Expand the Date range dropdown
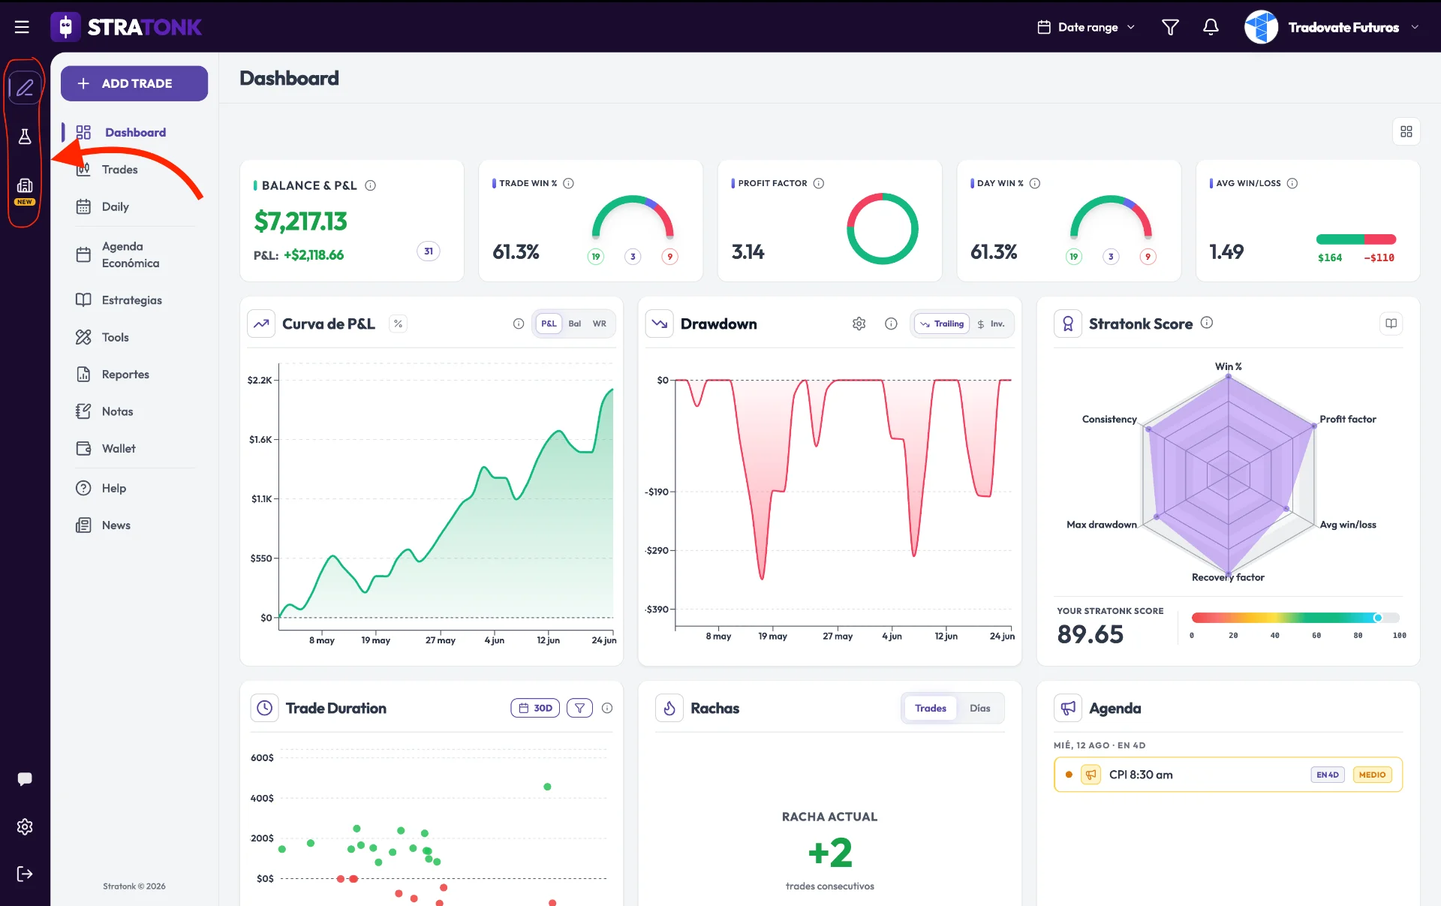Screen dimensions: 1441x906 1086,27
